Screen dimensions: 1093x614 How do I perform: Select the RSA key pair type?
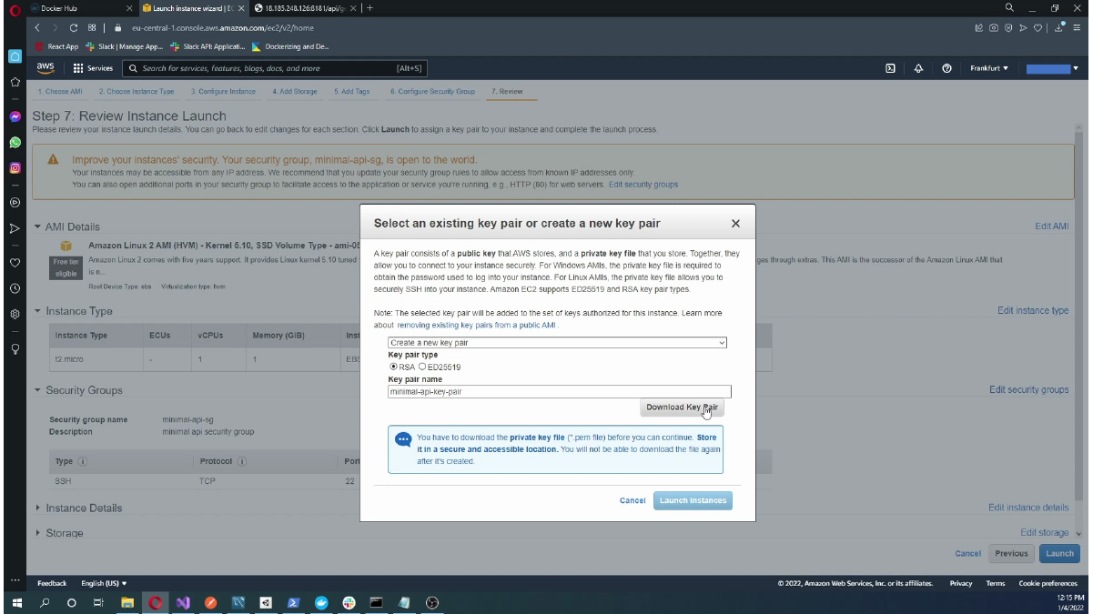tap(393, 367)
